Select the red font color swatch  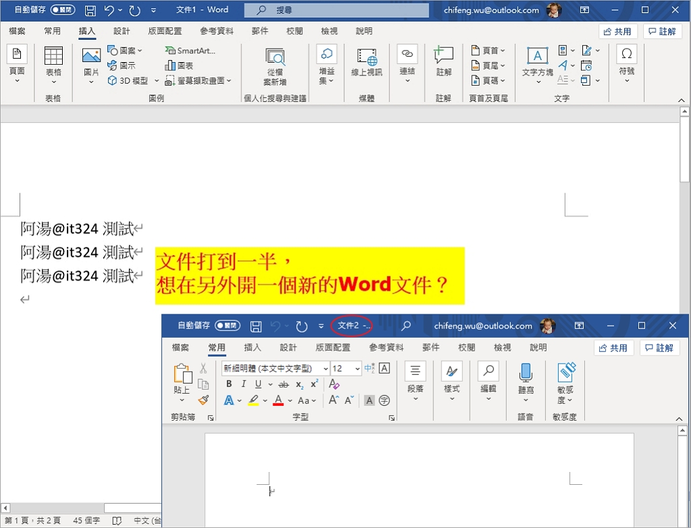pyautogui.click(x=278, y=400)
